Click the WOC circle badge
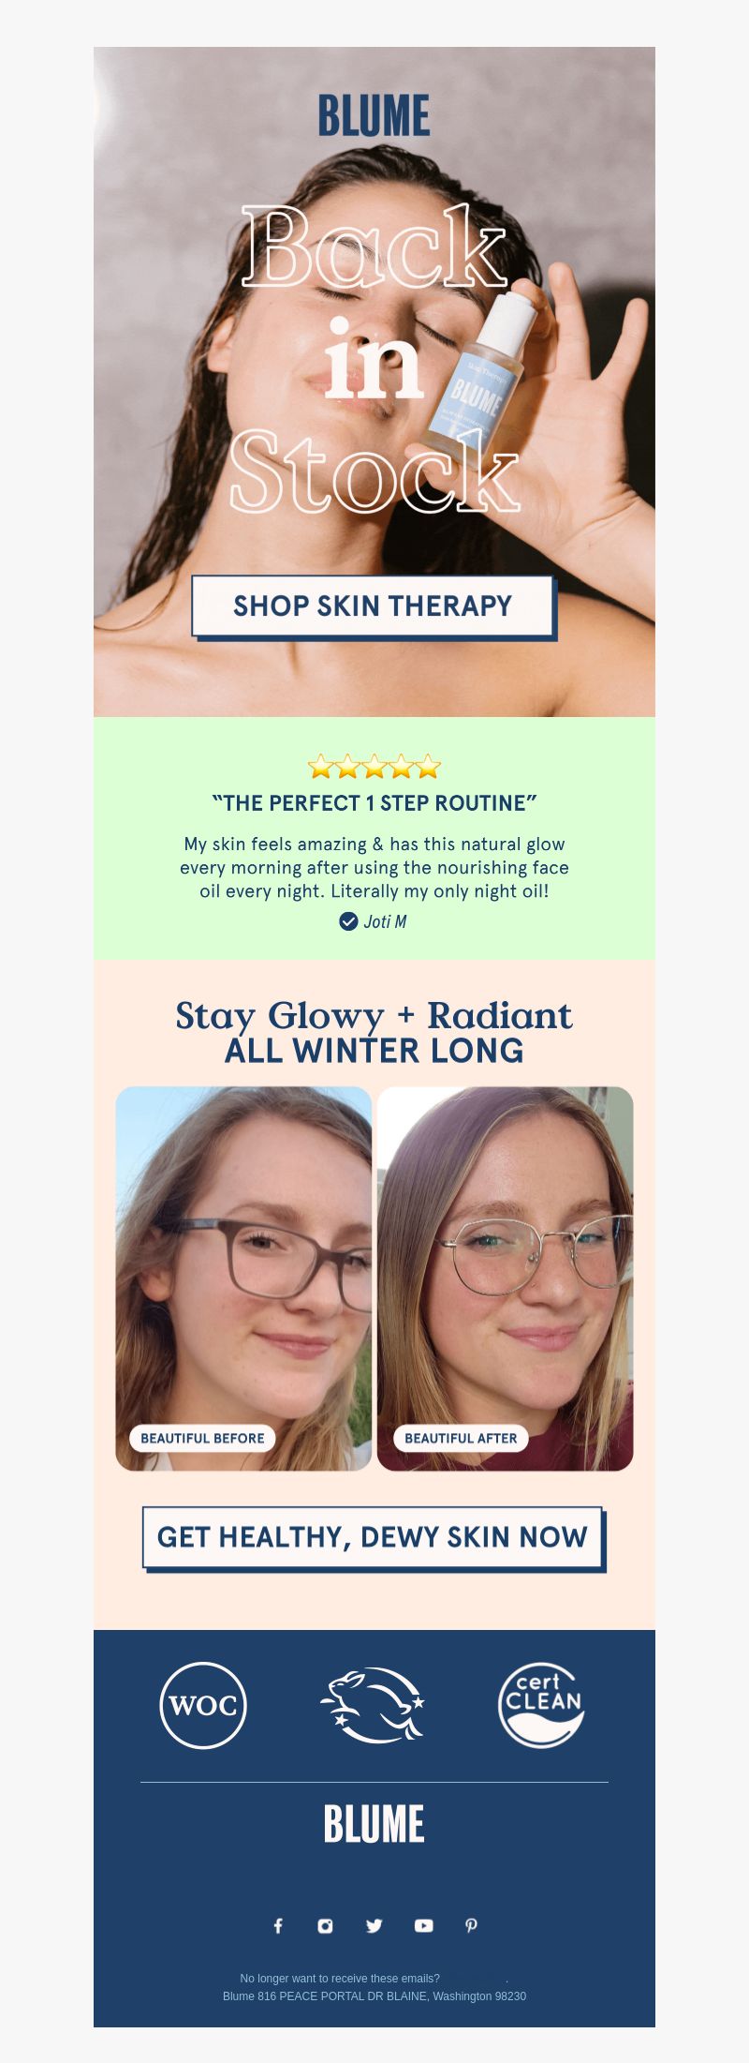 203,1705
